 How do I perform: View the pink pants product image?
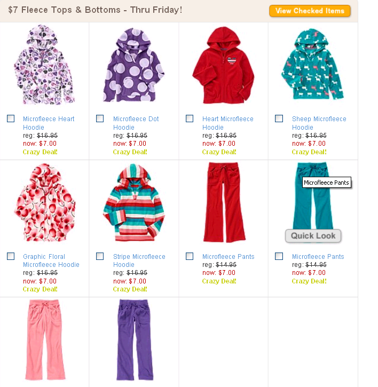[x=45, y=340]
